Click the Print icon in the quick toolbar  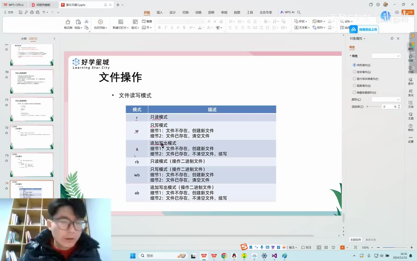32,12
